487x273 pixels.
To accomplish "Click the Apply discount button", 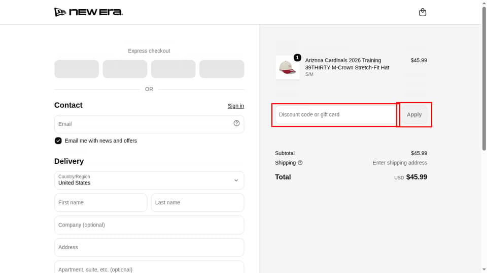I will [414, 115].
